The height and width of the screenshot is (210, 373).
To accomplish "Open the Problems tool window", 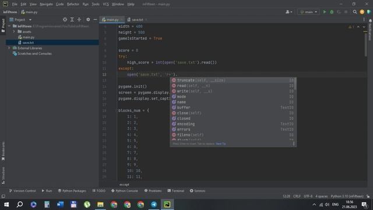I will (153, 191).
